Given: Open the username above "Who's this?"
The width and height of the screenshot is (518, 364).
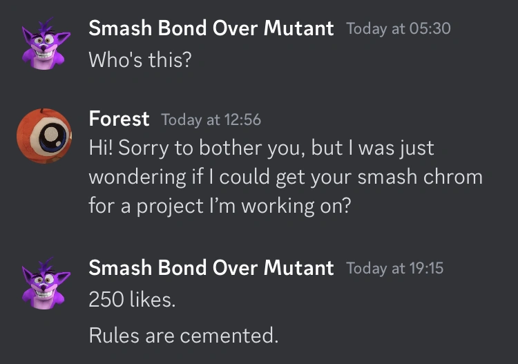Looking at the screenshot, I should [x=211, y=28].
